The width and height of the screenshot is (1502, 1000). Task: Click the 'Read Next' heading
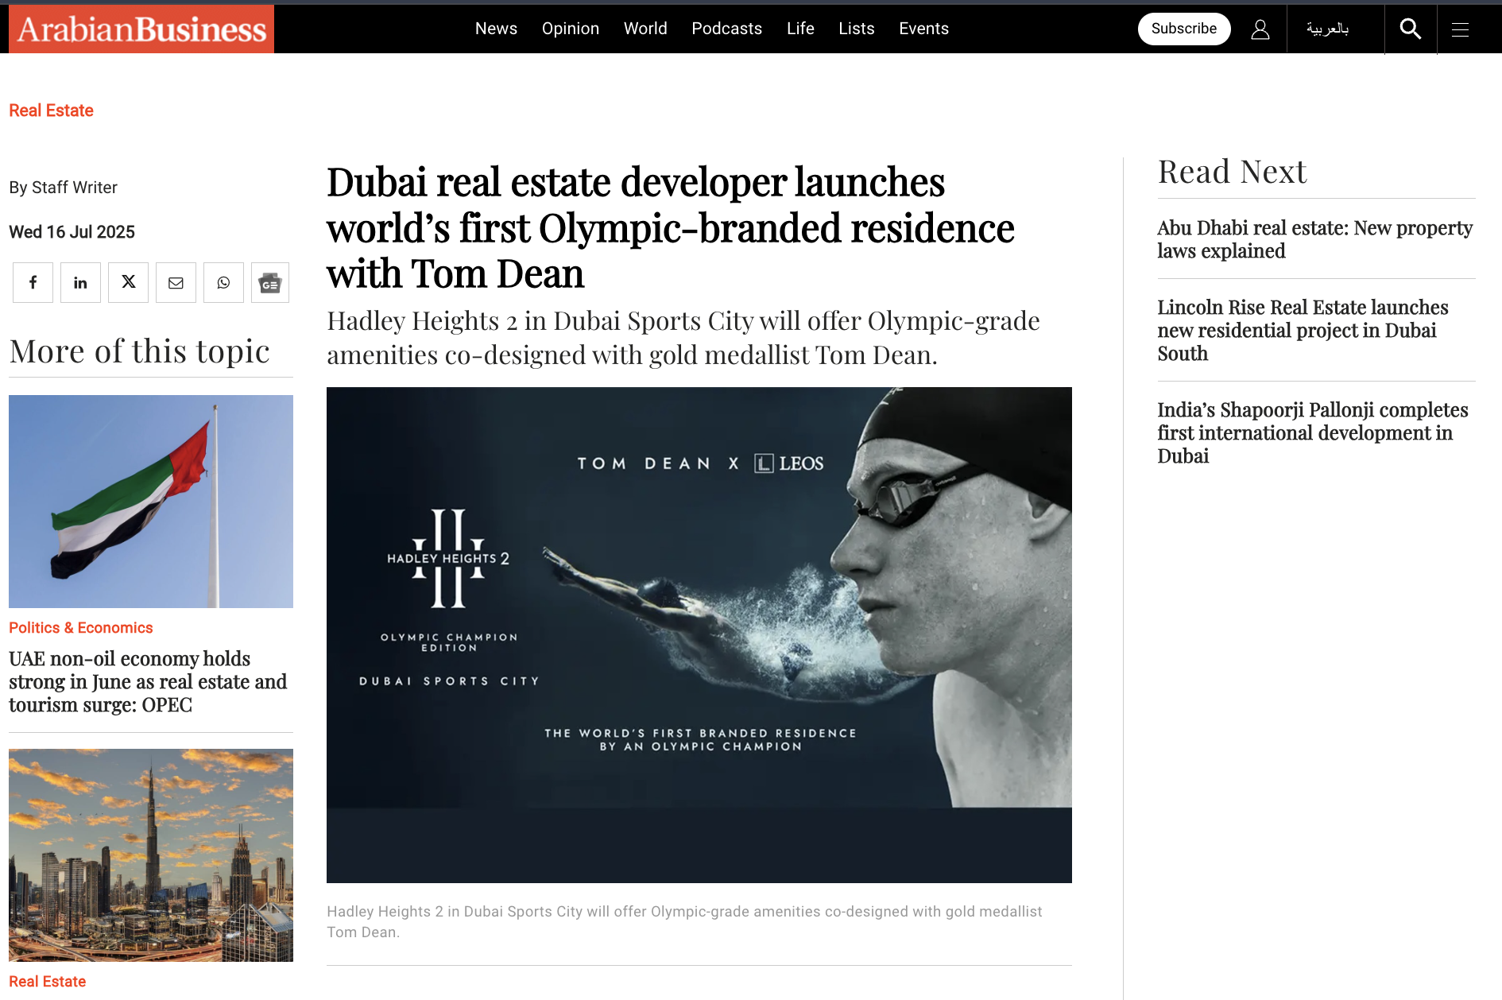1232,172
